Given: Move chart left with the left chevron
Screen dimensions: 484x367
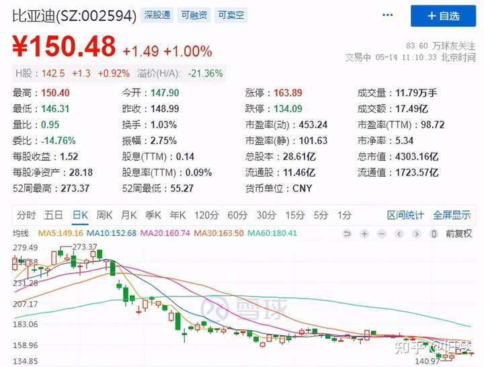Looking at the screenshot, I should click(x=399, y=234).
